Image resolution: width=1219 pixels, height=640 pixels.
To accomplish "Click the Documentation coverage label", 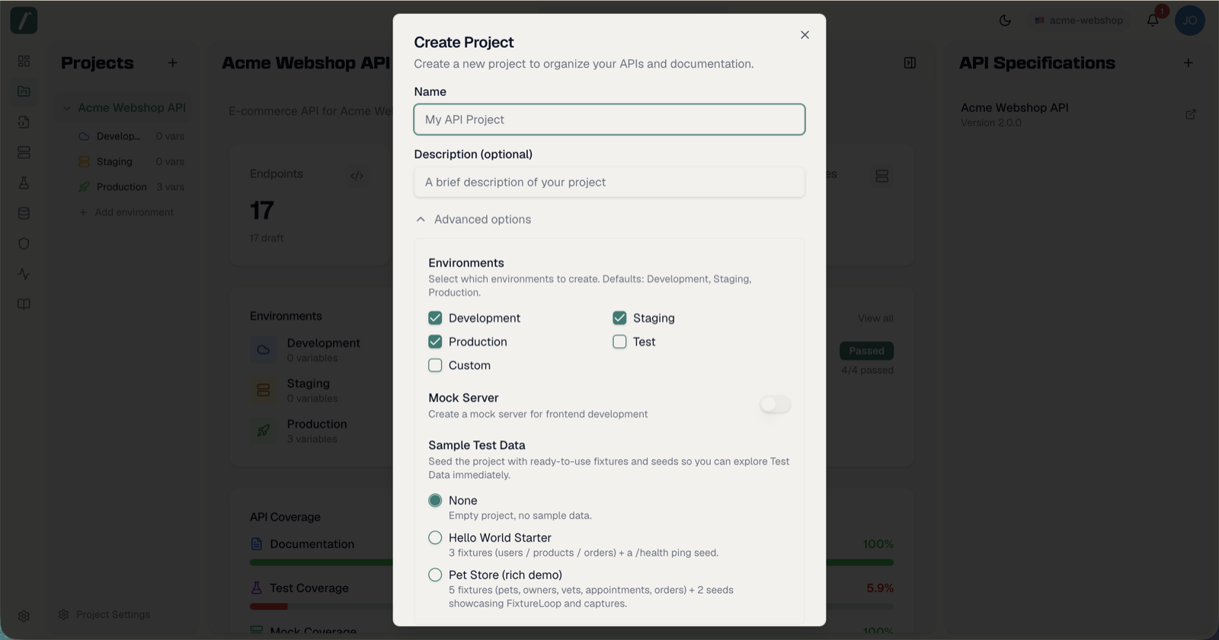I will point(312,544).
